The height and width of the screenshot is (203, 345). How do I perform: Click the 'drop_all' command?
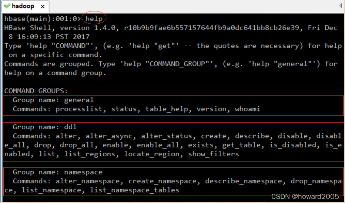77,145
